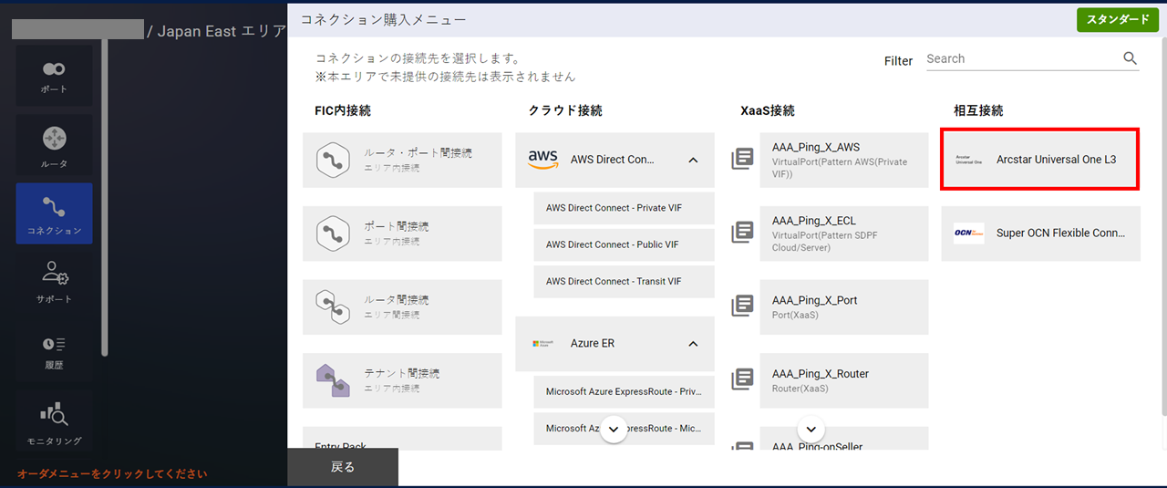Image resolution: width=1167 pixels, height=488 pixels.
Task: Select AWS Direct Connect - Private VIF
Action: [x=614, y=208]
